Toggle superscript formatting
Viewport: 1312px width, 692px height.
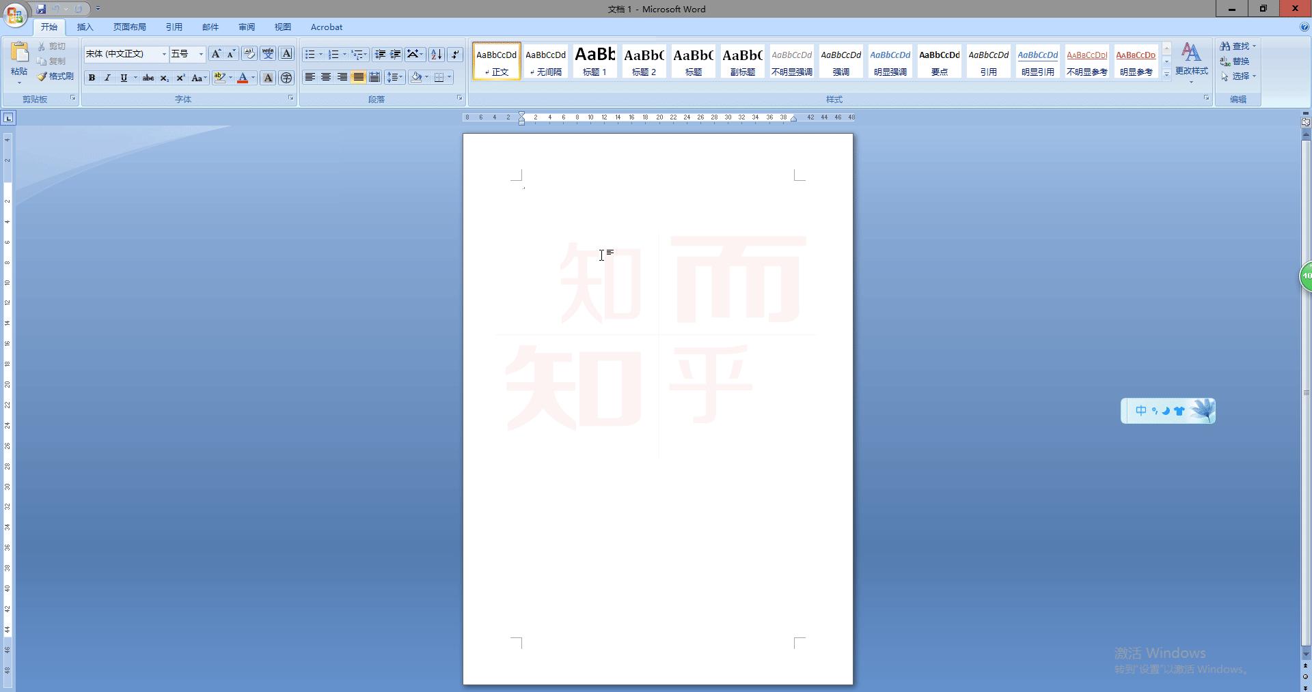179,78
